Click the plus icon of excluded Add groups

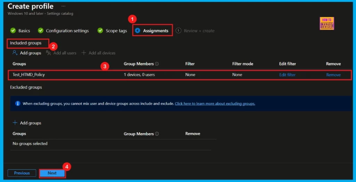(15, 123)
